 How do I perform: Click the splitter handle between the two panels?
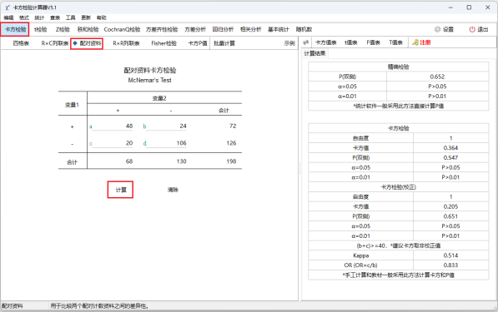tap(299, 169)
